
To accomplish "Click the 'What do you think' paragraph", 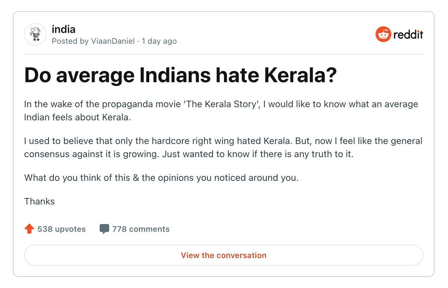I will 161,178.
